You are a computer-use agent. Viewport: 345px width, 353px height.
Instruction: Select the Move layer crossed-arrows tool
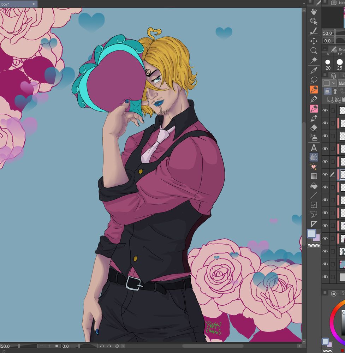[314, 41]
